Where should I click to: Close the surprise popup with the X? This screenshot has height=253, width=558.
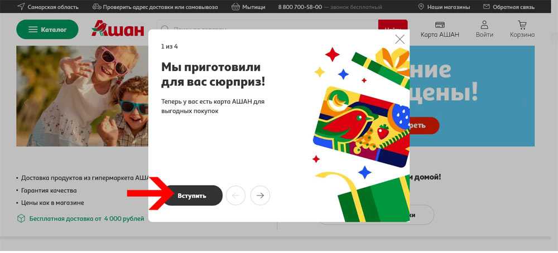[x=400, y=39]
